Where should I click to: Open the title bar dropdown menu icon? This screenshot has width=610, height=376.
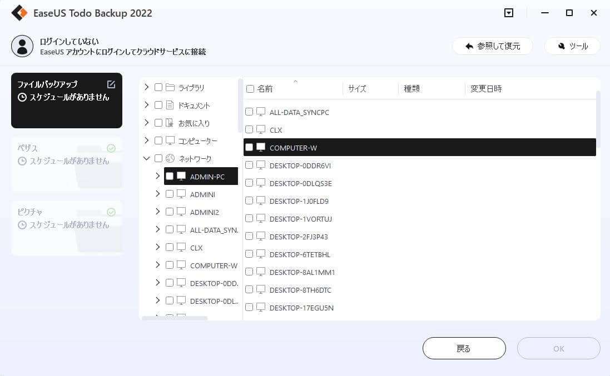pyautogui.click(x=508, y=13)
